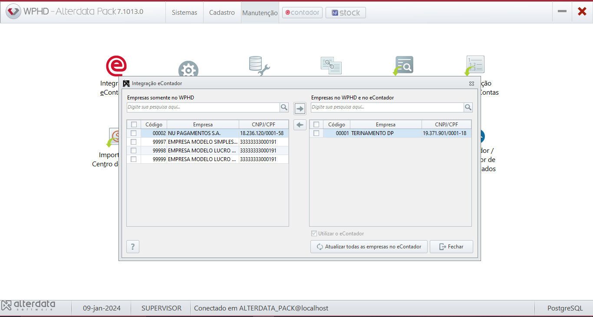Image resolution: width=593 pixels, height=317 pixels.
Task: Click PostgreSQL status bar entry
Action: point(565,308)
